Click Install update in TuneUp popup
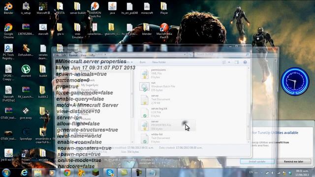Screen dimensions: 315x177 257,162
